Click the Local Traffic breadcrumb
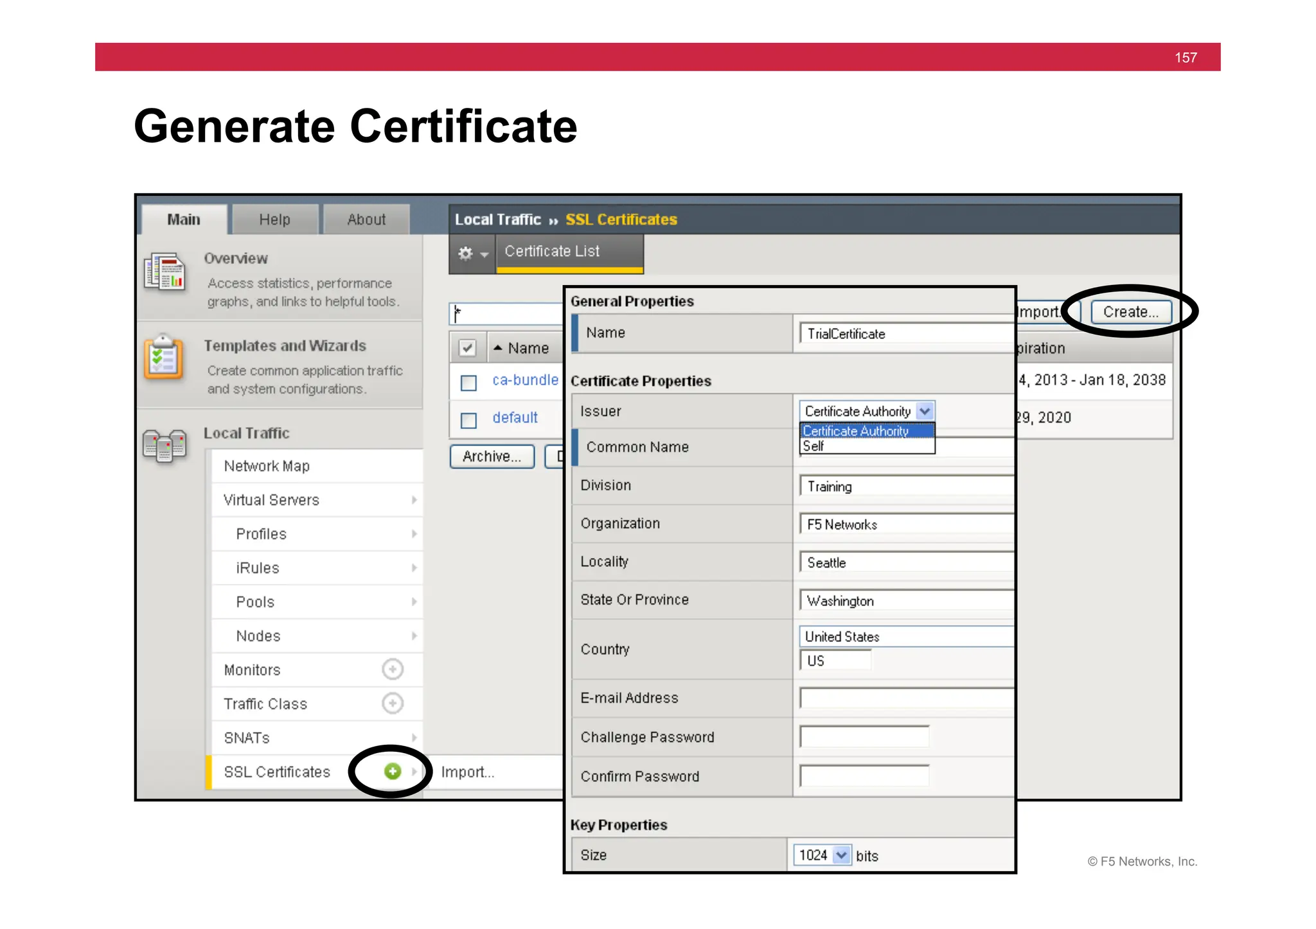The image size is (1316, 929). [x=498, y=220]
